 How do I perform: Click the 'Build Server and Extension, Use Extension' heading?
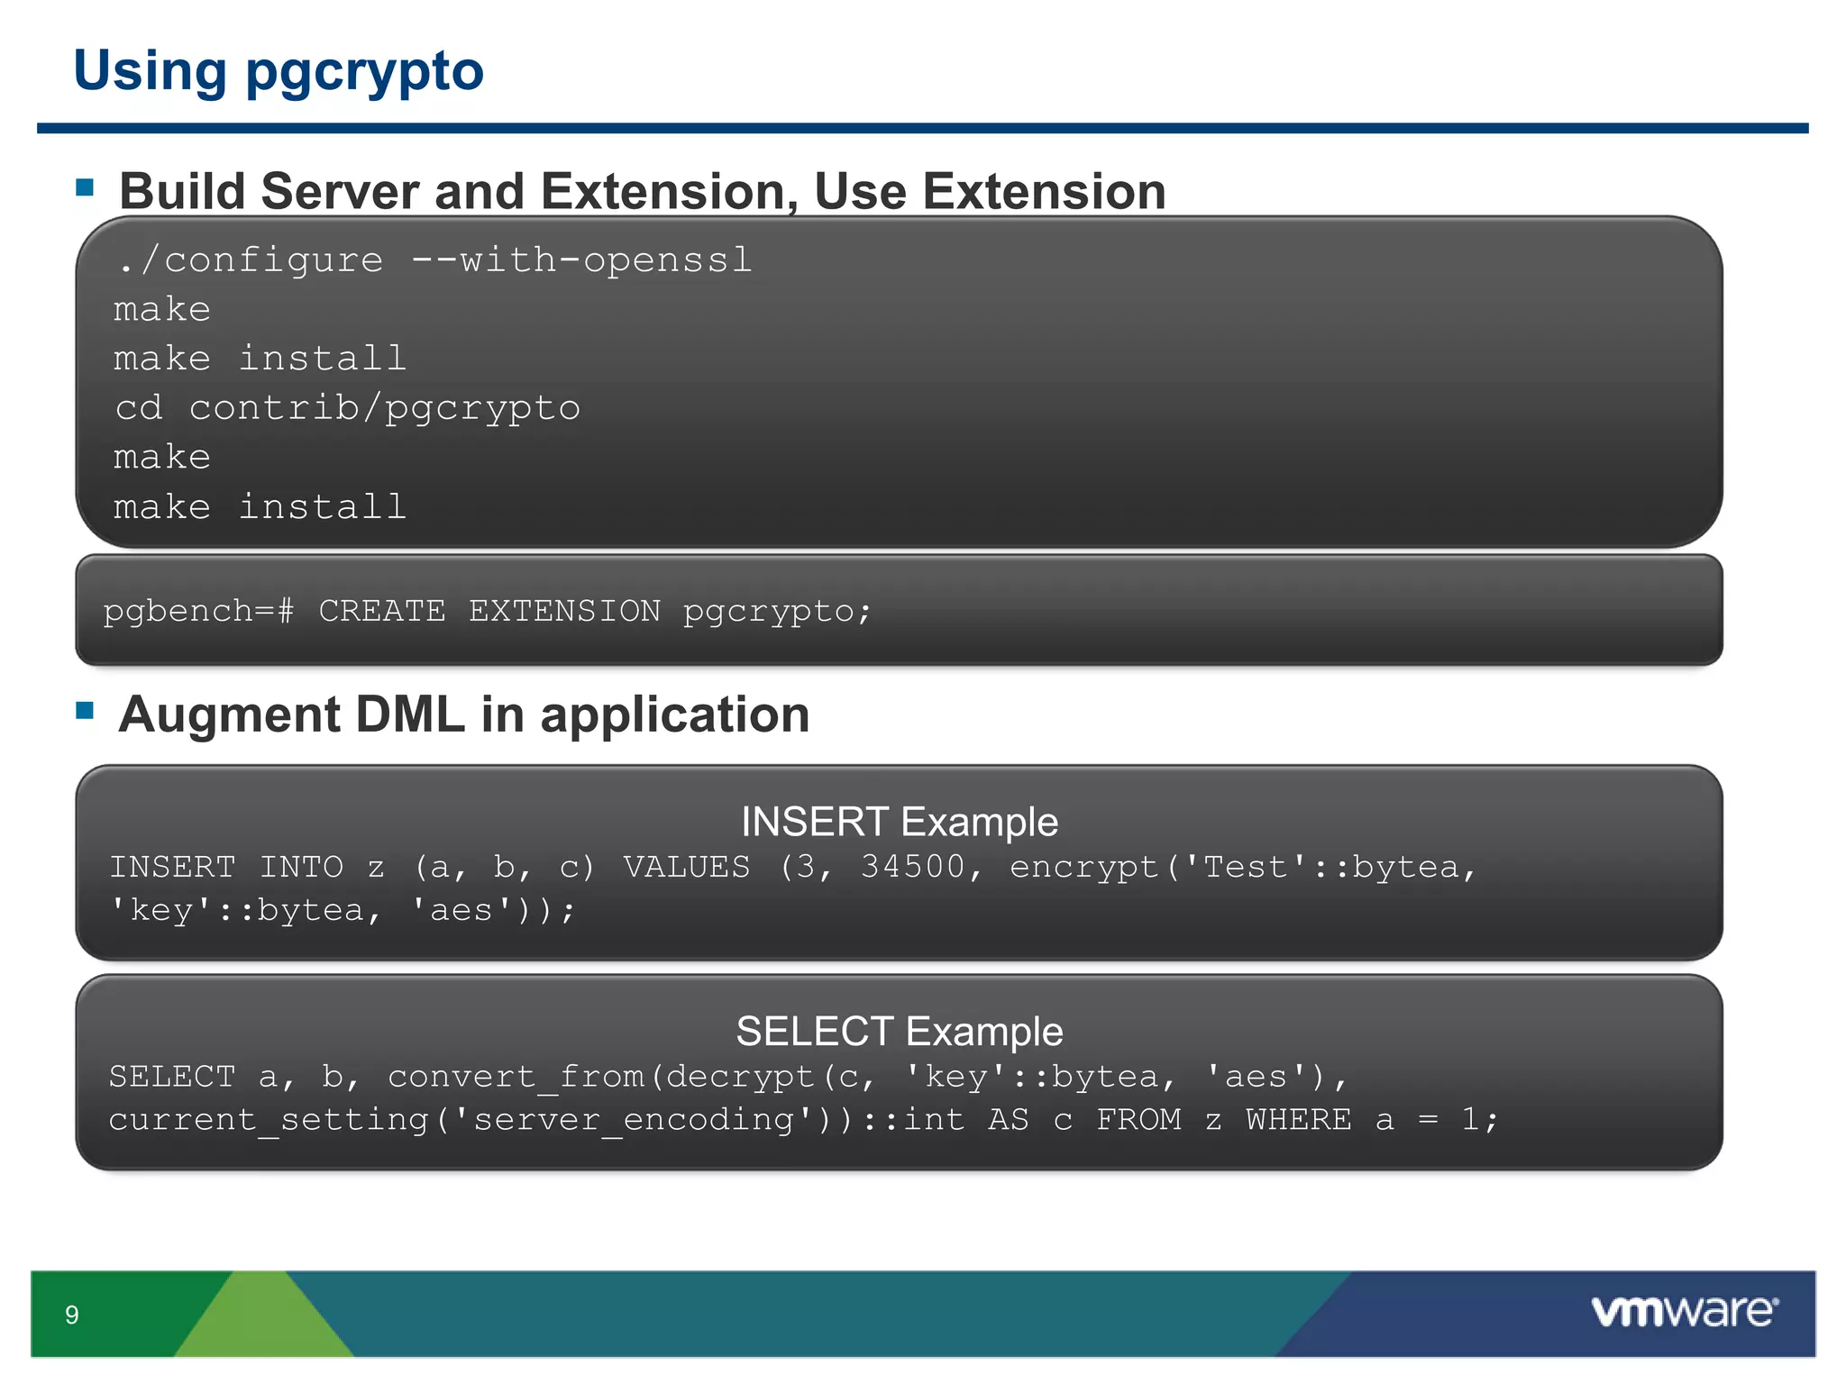(642, 191)
